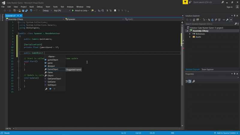Click the Save icon in the toolbar
The height and width of the screenshot is (135, 240).
point(23,11)
